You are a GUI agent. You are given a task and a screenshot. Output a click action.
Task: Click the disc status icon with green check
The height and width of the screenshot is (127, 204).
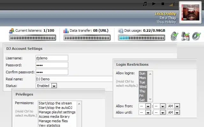coord(196,36)
